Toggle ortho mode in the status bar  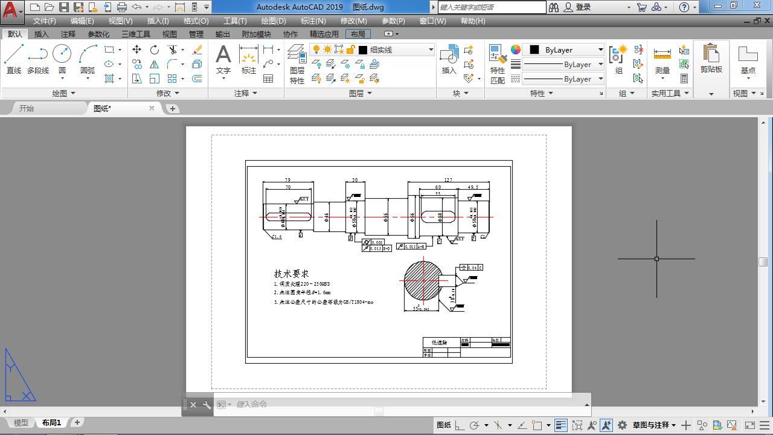pyautogui.click(x=460, y=425)
